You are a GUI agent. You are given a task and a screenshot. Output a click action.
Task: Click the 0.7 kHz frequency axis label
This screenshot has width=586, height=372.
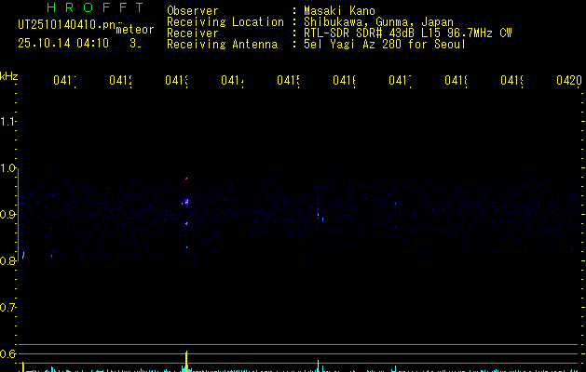click(x=7, y=308)
